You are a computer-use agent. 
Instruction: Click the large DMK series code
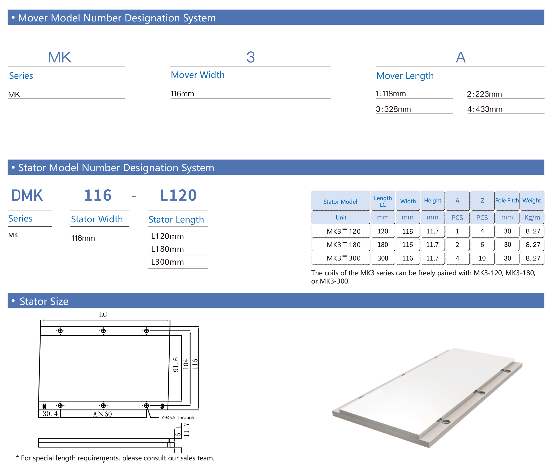(x=27, y=195)
